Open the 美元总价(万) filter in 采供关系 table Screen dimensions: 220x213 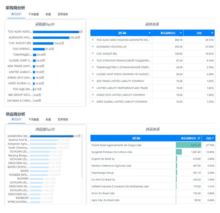(x=181, y=33)
